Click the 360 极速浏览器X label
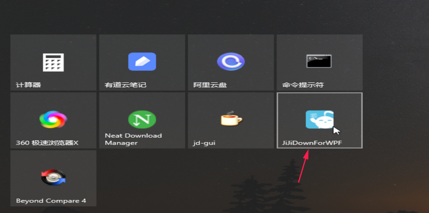The image size is (429, 213). pos(47,143)
